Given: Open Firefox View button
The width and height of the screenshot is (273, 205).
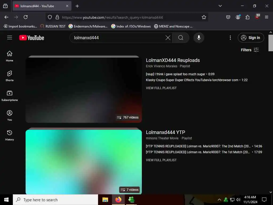Looking at the screenshot, I should pos(5,6).
